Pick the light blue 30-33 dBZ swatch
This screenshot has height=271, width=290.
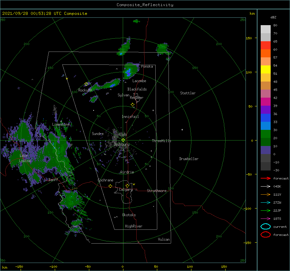pos(266,126)
